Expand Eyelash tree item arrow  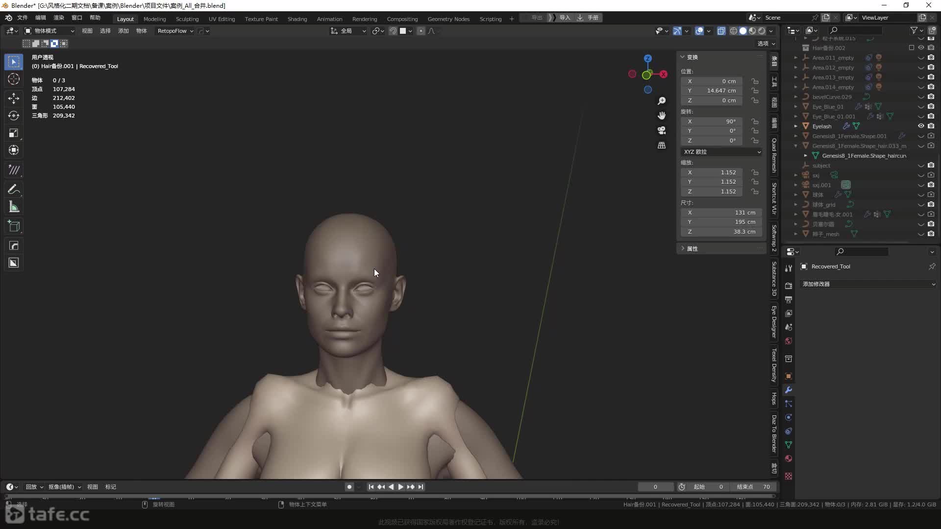796,126
